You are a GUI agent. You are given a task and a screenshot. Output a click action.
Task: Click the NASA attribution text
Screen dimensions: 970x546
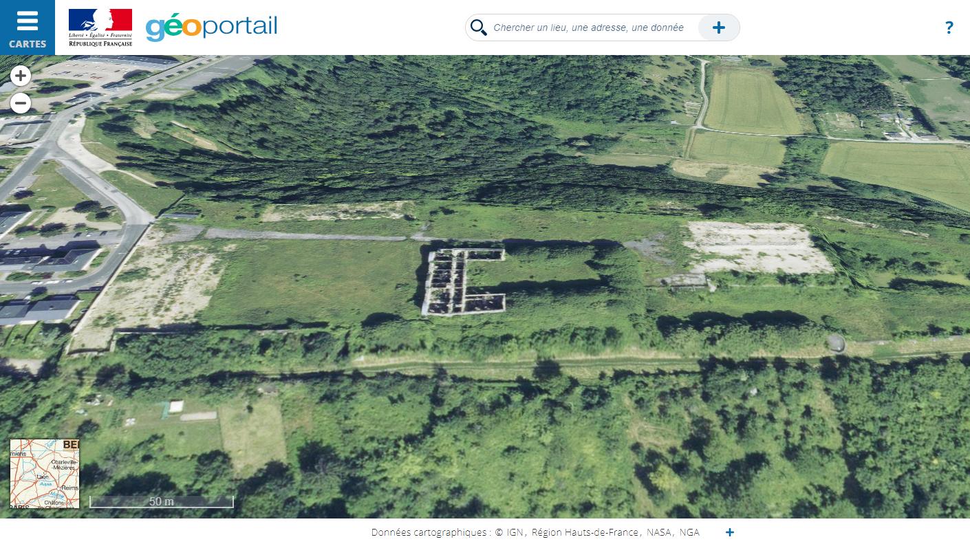pyautogui.click(x=660, y=532)
